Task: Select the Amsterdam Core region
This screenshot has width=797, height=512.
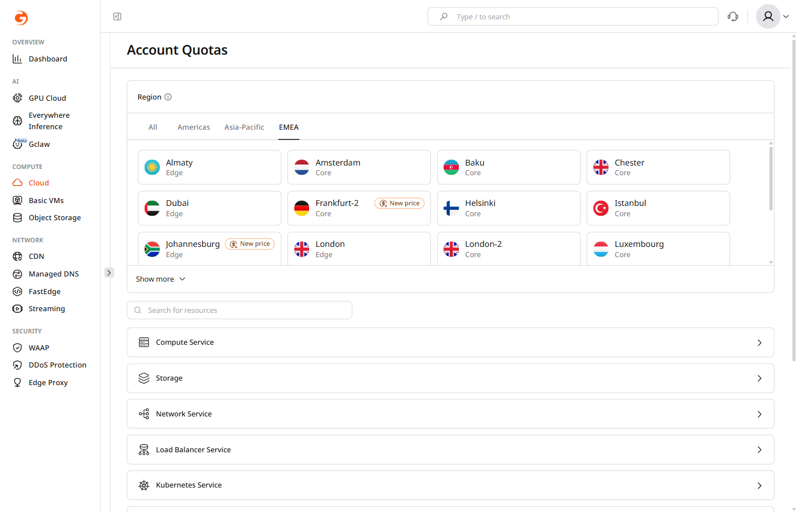Action: (359, 167)
